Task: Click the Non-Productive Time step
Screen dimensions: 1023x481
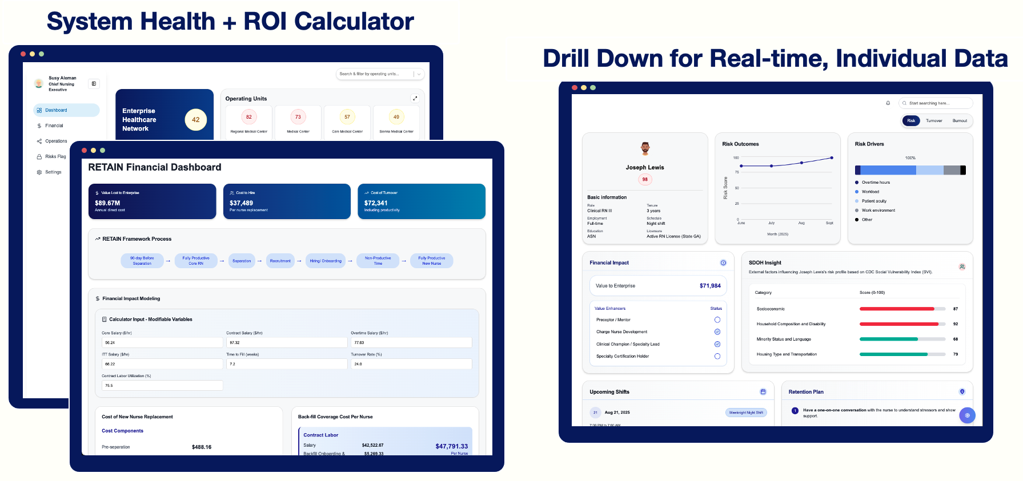Action: tap(378, 261)
